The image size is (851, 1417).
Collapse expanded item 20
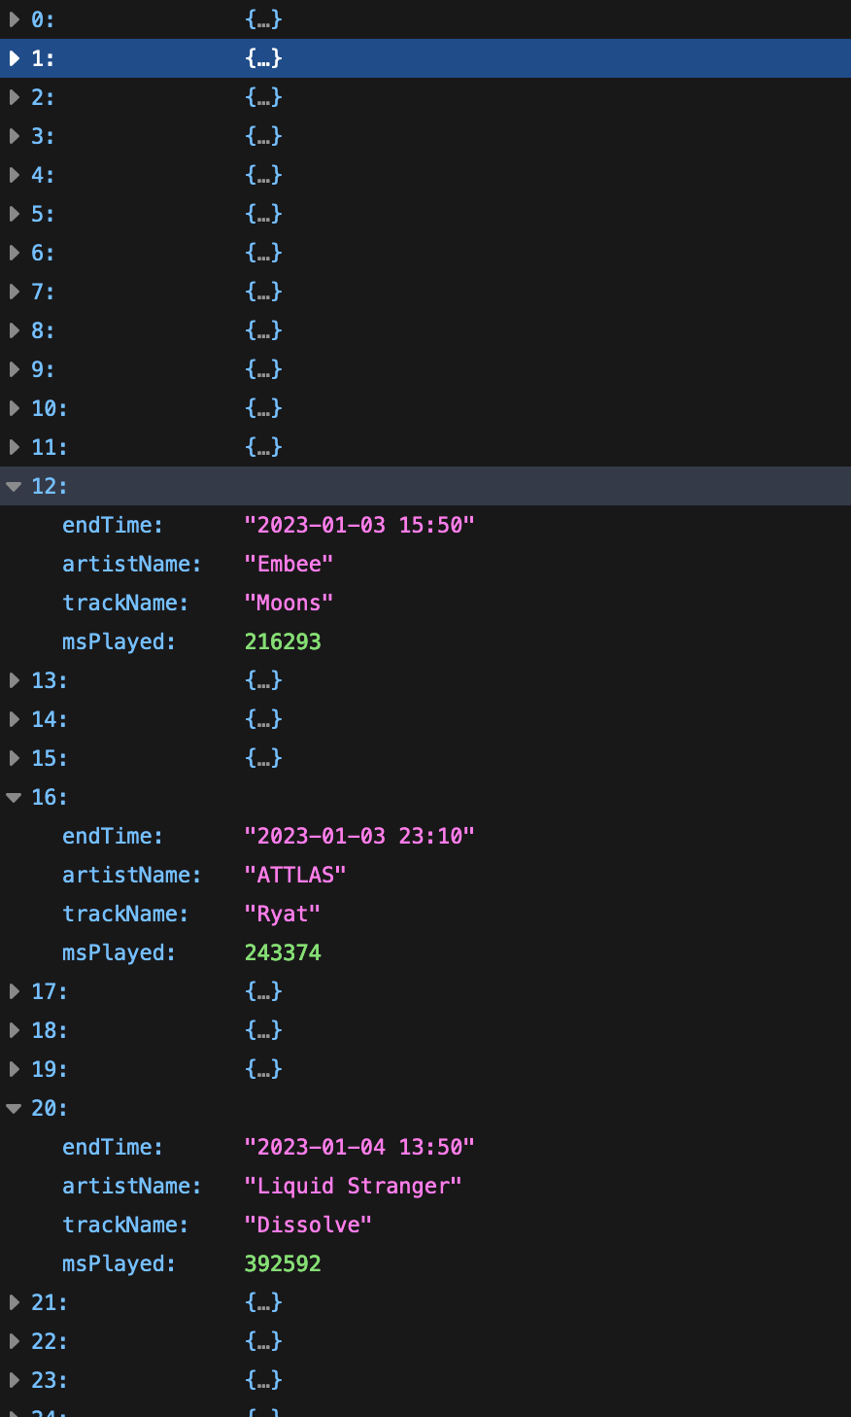(x=15, y=1108)
